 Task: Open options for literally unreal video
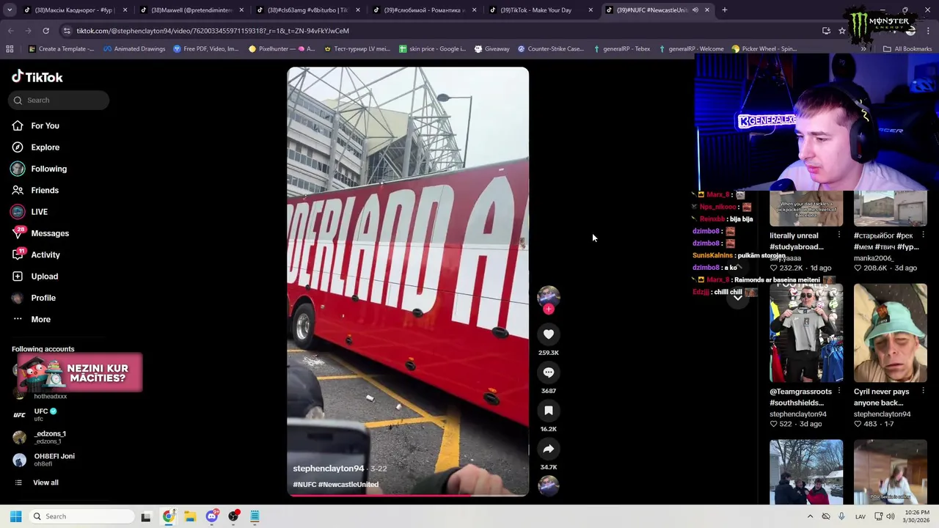point(838,235)
